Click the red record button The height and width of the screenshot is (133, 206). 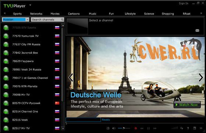point(136,128)
